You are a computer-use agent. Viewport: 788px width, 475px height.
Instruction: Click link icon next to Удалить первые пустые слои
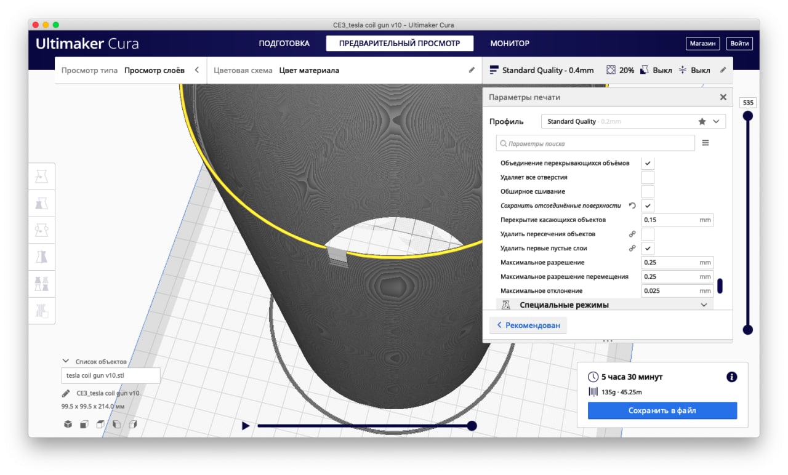[632, 248]
